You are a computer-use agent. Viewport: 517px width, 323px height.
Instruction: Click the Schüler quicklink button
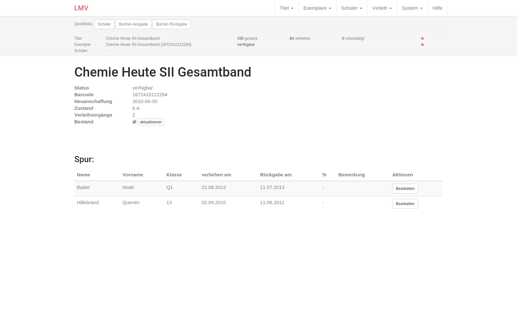pyautogui.click(x=104, y=24)
